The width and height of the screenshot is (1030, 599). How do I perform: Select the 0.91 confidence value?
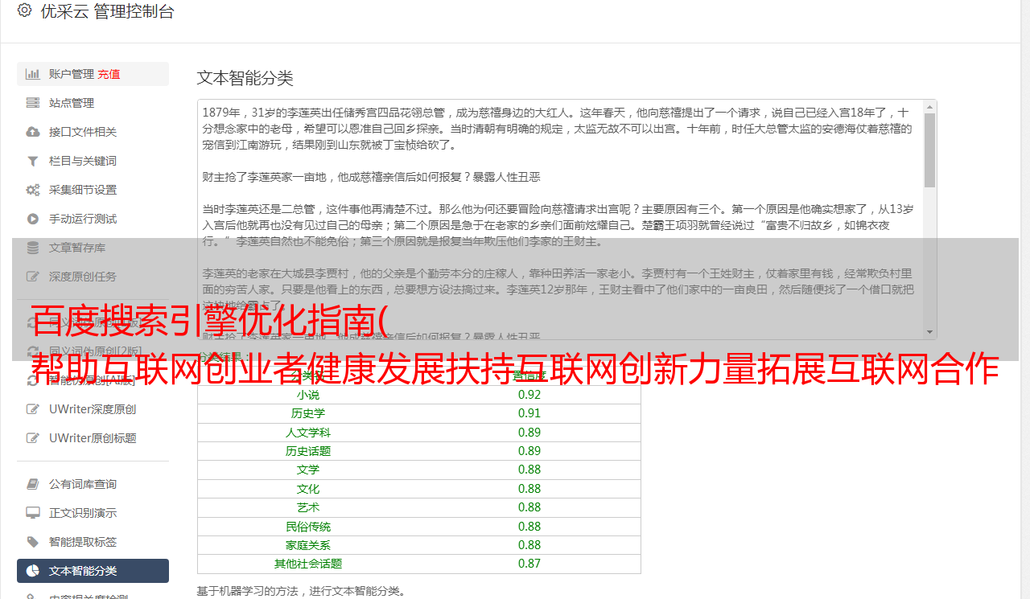tap(529, 413)
